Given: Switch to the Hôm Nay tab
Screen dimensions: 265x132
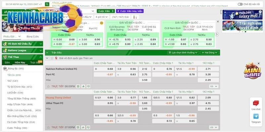Looking at the screenshot, I should (x=20, y=62).
